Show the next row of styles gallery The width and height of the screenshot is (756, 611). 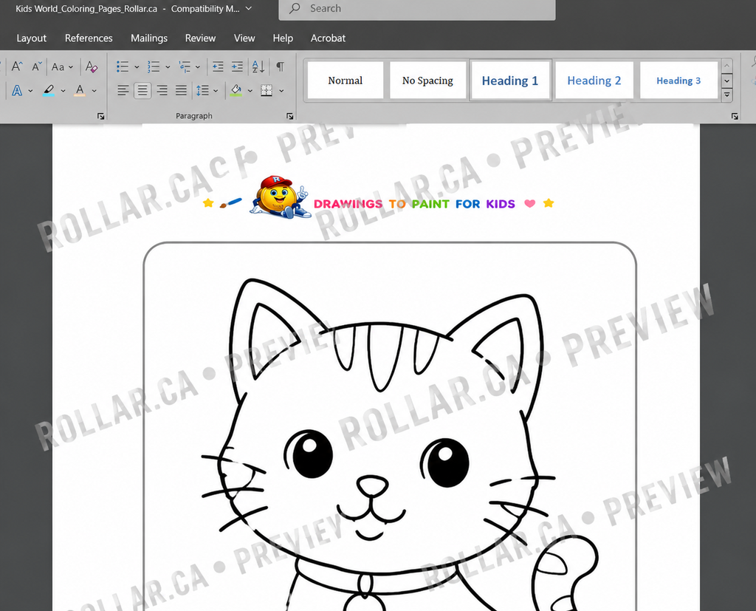(726, 80)
